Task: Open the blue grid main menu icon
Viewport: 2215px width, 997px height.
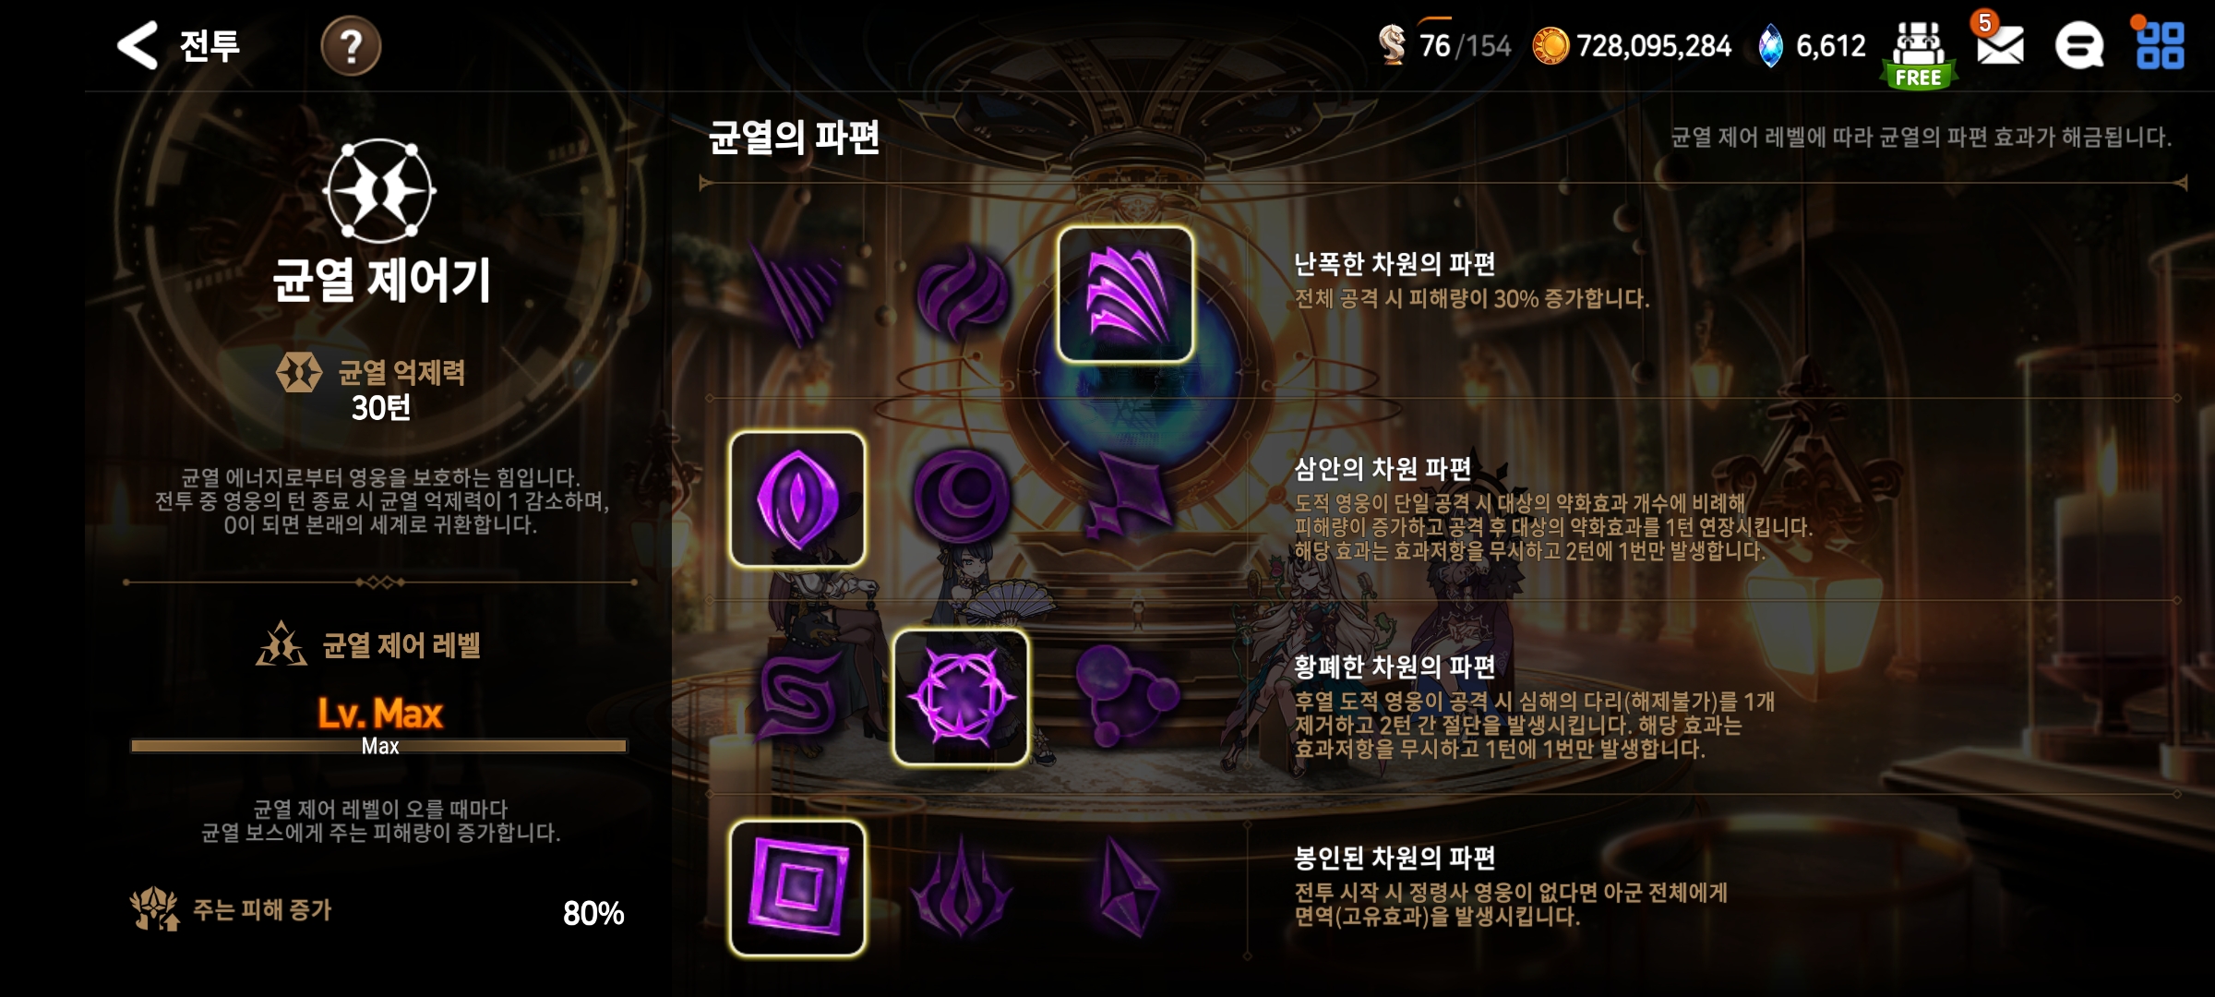Action: 2160,45
